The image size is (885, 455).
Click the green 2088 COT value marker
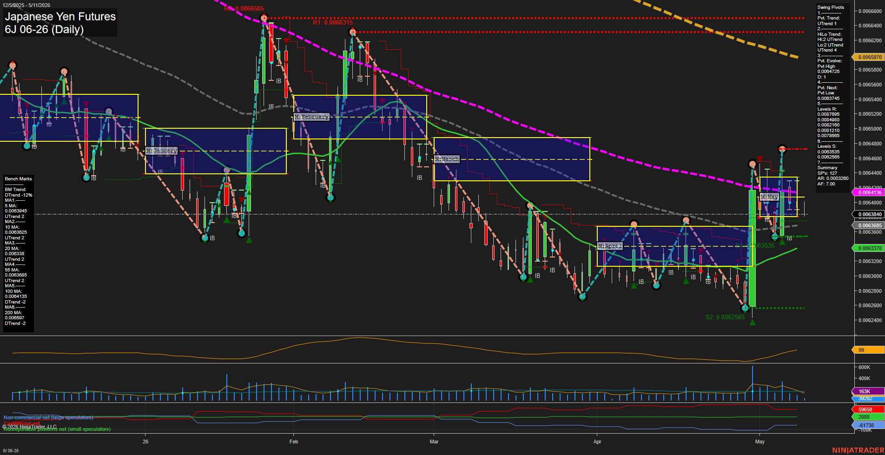[868, 417]
